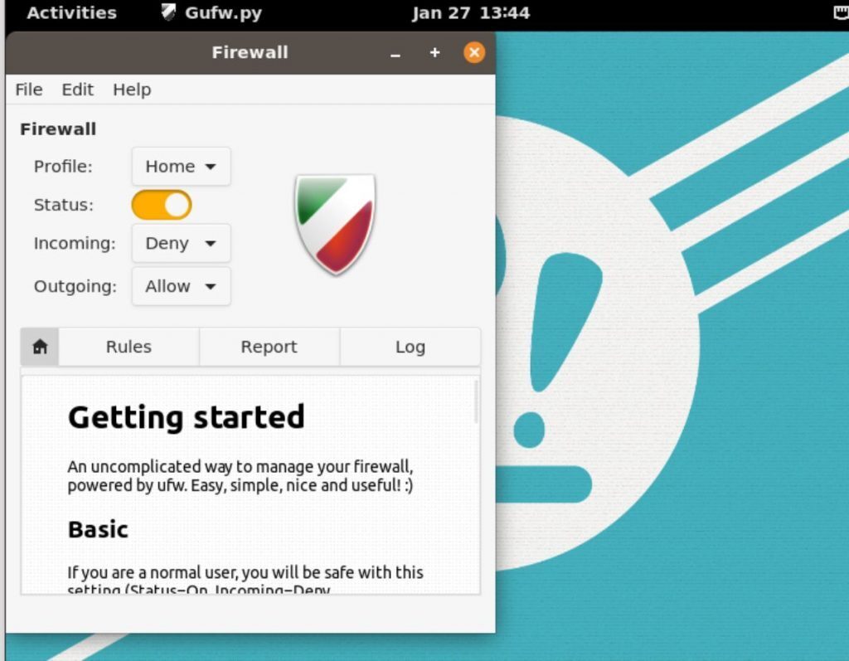Viewport: 849px width, 661px height.
Task: Change Incoming policy from Deny
Action: (180, 243)
